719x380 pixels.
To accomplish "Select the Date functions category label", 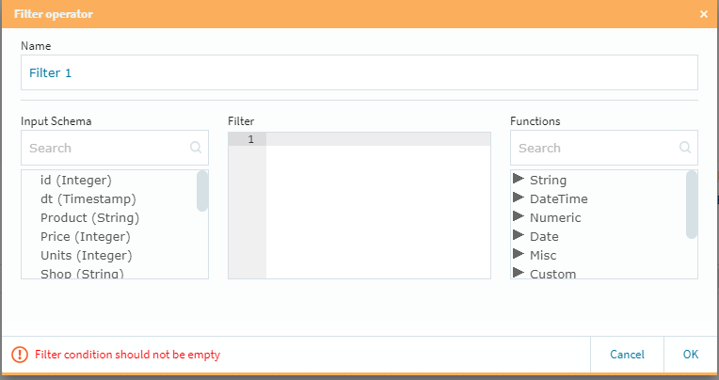I will point(544,236).
